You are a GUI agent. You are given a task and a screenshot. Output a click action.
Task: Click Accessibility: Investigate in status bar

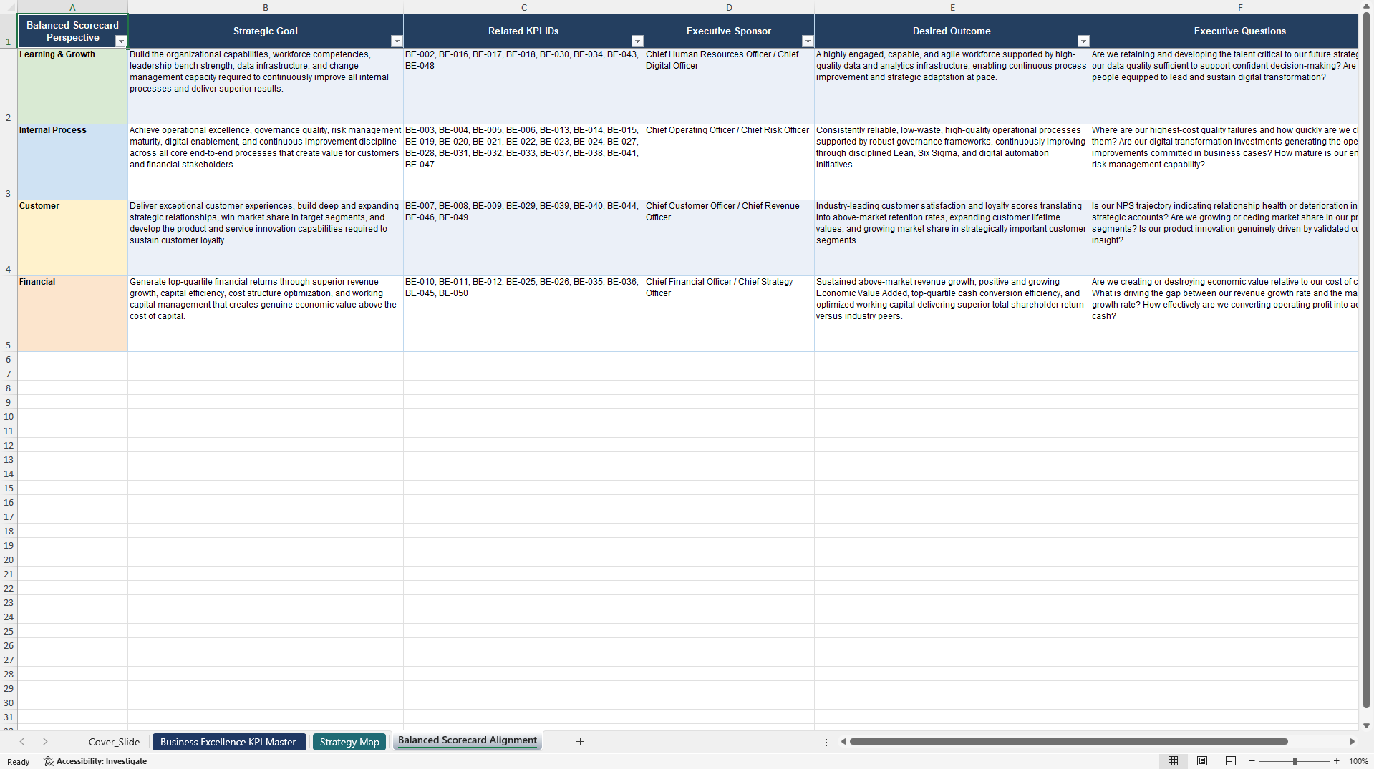pos(95,761)
